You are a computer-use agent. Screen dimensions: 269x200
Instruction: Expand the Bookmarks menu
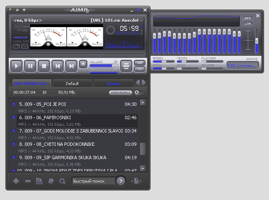(x=121, y=92)
